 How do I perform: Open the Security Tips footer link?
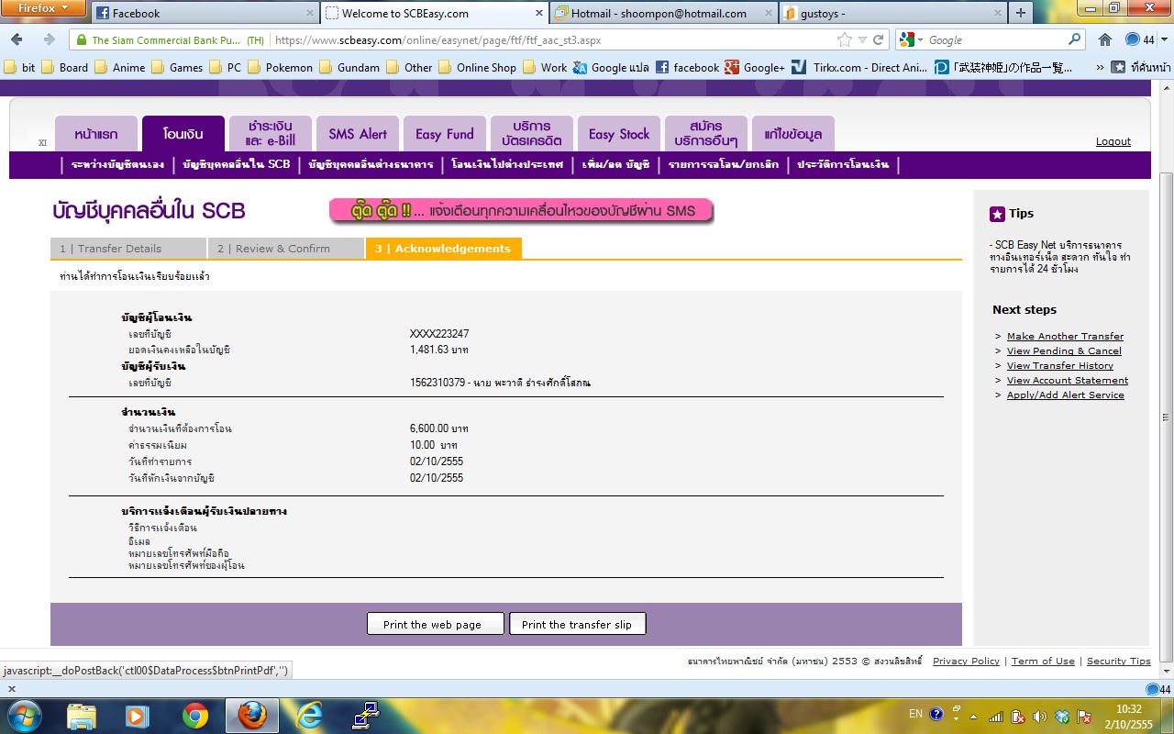1119,662
